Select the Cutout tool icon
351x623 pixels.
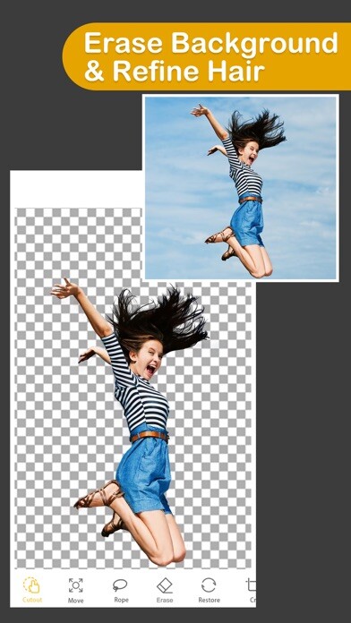31,585
